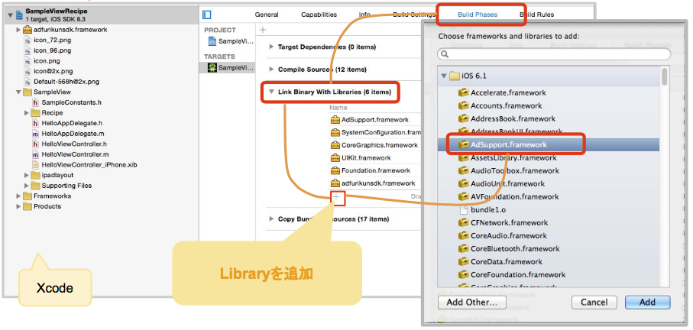The image size is (693, 330).
Task: Select the adfurikunsdk.framework toolbox icon in navigator
Action: click(27, 30)
